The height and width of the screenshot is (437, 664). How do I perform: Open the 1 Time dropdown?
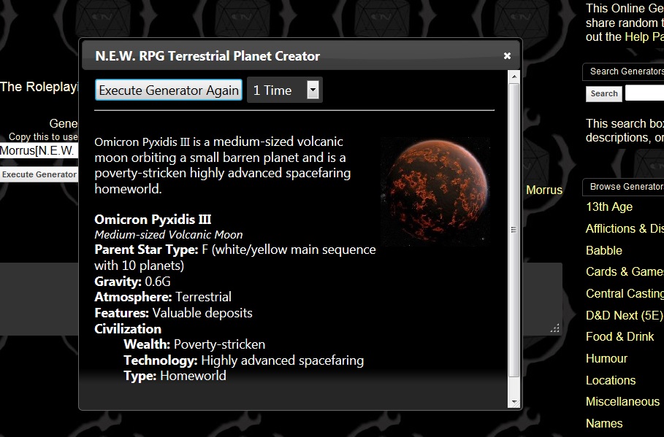285,90
